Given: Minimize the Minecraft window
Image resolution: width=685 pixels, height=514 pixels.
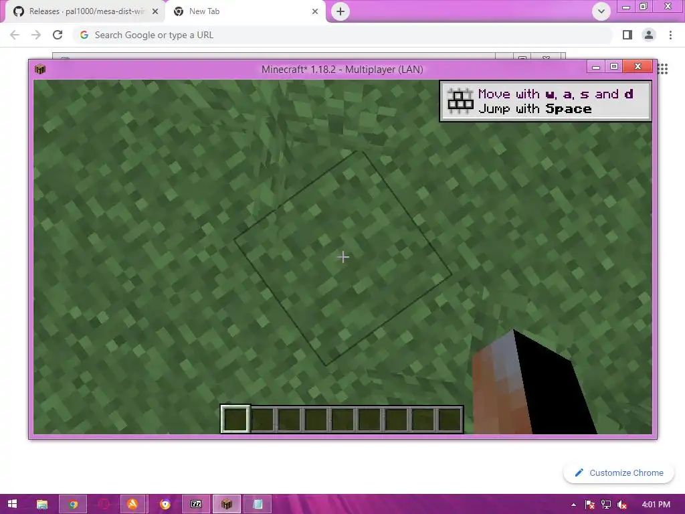Looking at the screenshot, I should pyautogui.click(x=595, y=66).
